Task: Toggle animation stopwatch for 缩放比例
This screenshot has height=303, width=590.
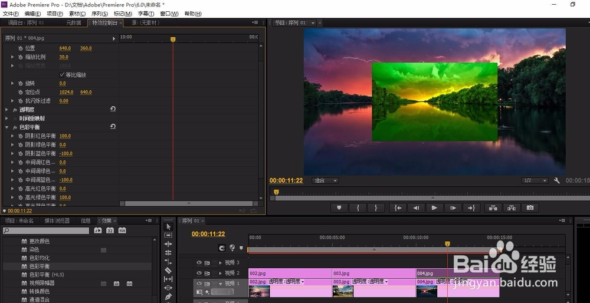Action: 20,57
